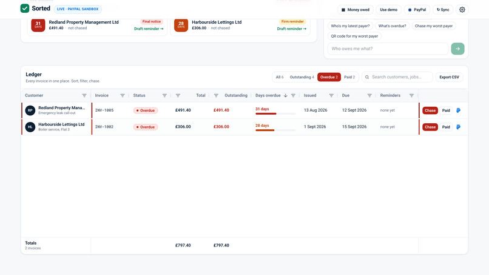
Task: Open the Invoice column filter icon
Action: pyautogui.click(x=123, y=95)
